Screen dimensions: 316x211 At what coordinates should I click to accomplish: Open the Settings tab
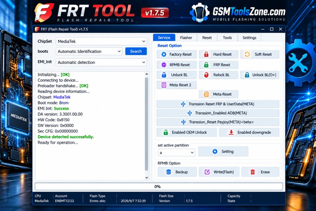click(249, 38)
